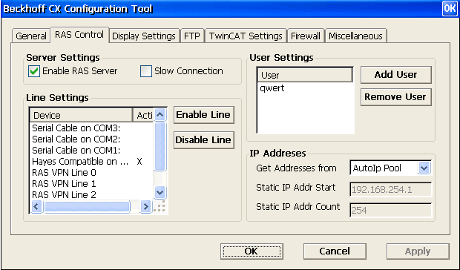
Task: Click the Static IP Addr Count field
Action: (391, 210)
